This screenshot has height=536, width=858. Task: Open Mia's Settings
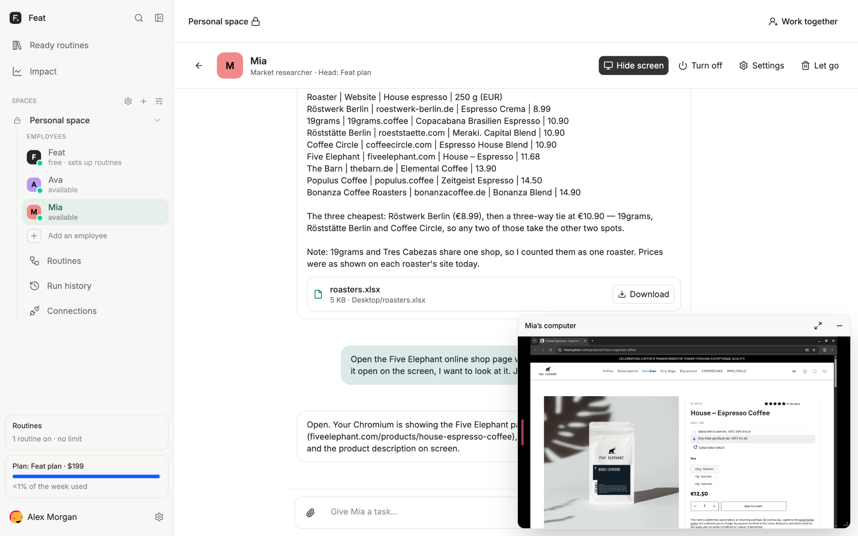point(762,65)
